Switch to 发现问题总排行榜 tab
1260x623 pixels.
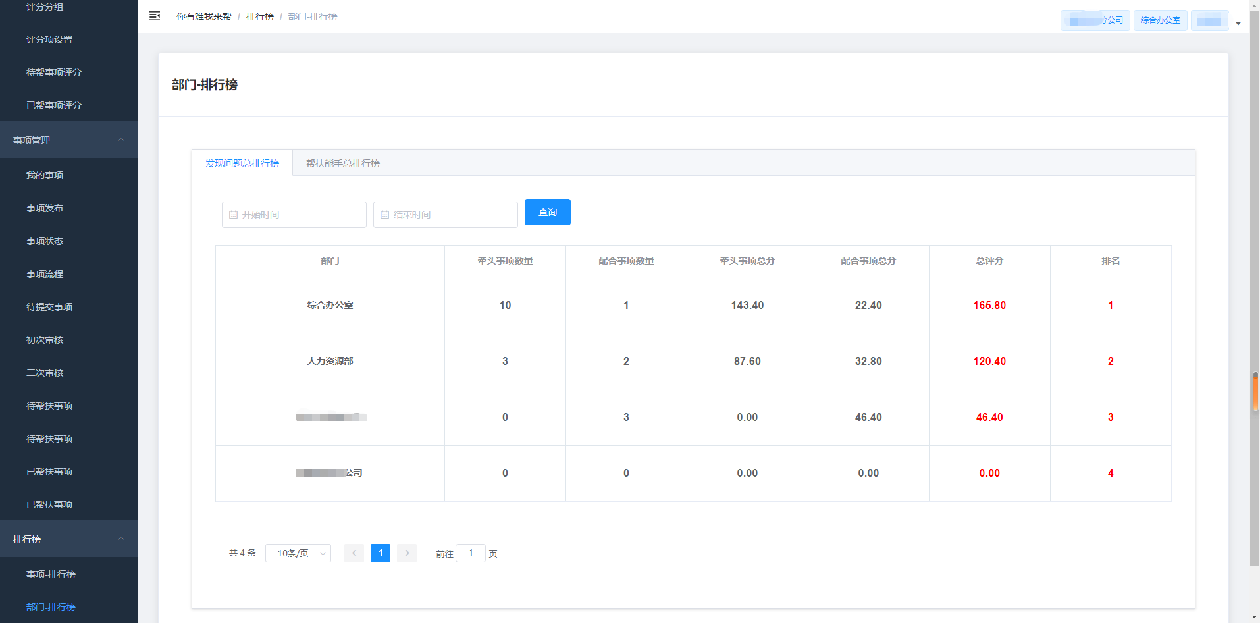click(242, 163)
